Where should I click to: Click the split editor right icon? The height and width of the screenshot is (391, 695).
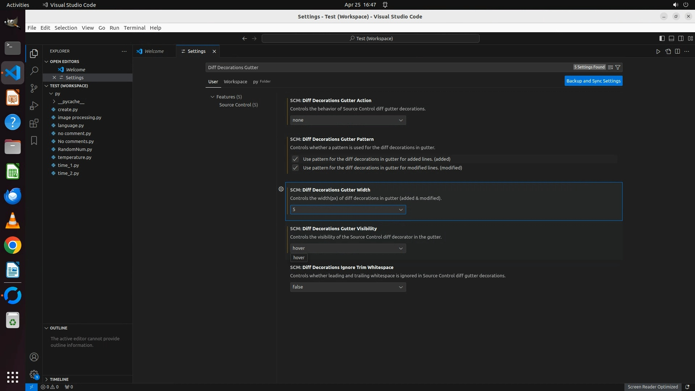point(677,51)
